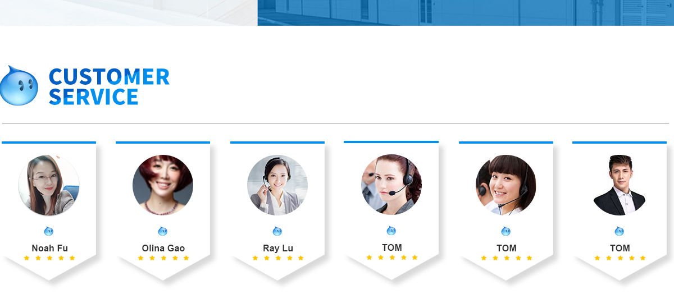Click chat icon under the red-haired headset agent

click(x=391, y=230)
